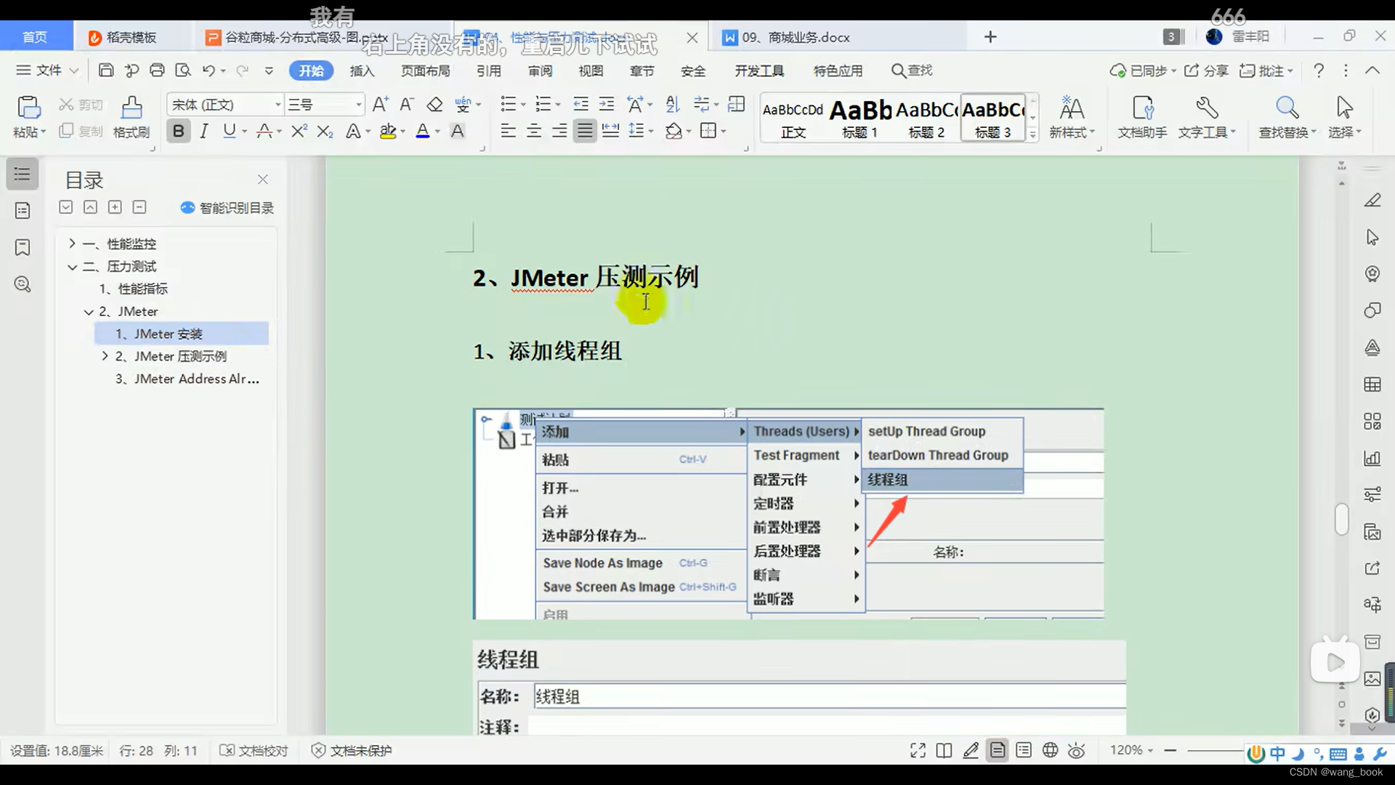Expand the styles gallery
1395x785 pixels.
1032,134
